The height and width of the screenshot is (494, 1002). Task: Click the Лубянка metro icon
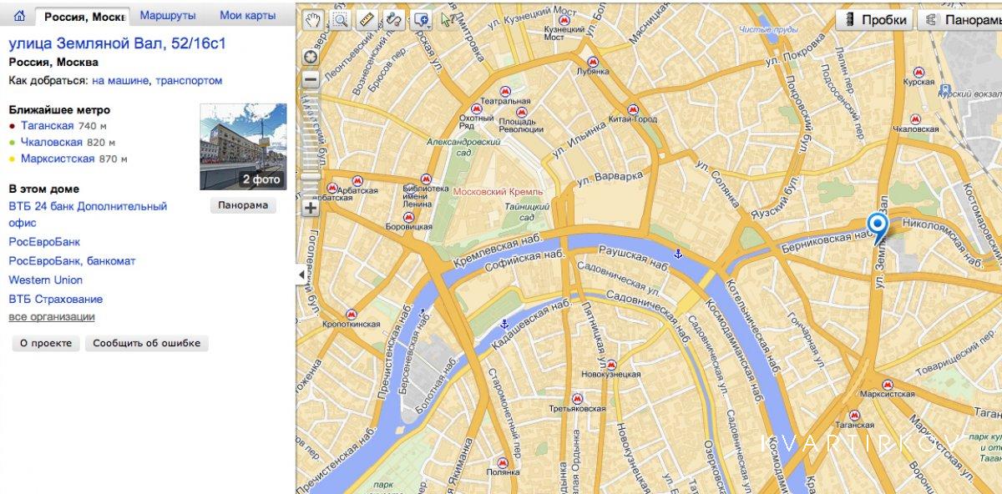click(592, 62)
